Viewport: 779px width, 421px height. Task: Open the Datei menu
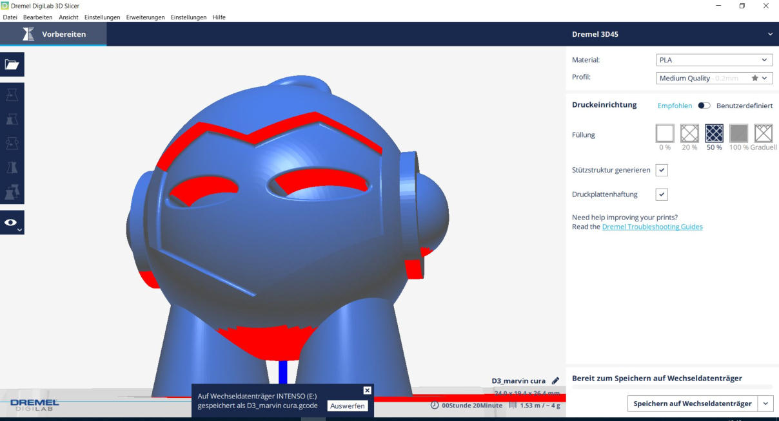tap(10, 17)
